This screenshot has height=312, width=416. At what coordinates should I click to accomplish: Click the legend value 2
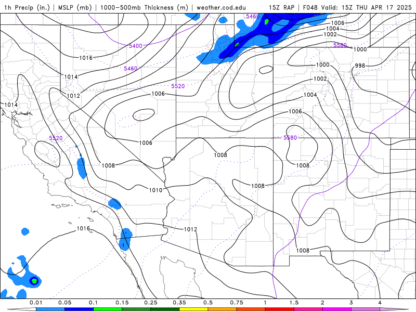[x=322, y=303]
